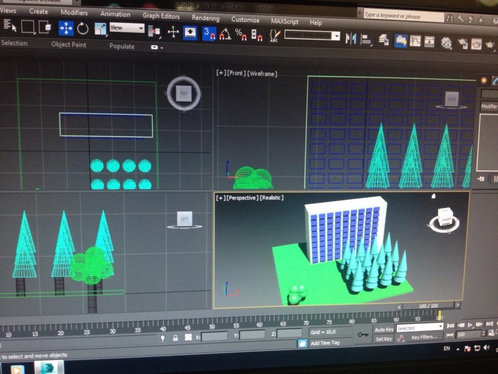498x374 pixels.
Task: Open the Mirror tool
Action: pos(351,38)
